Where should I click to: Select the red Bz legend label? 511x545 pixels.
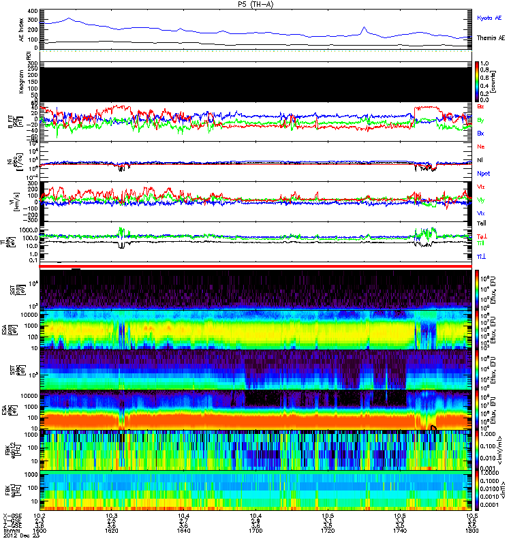[x=480, y=106]
